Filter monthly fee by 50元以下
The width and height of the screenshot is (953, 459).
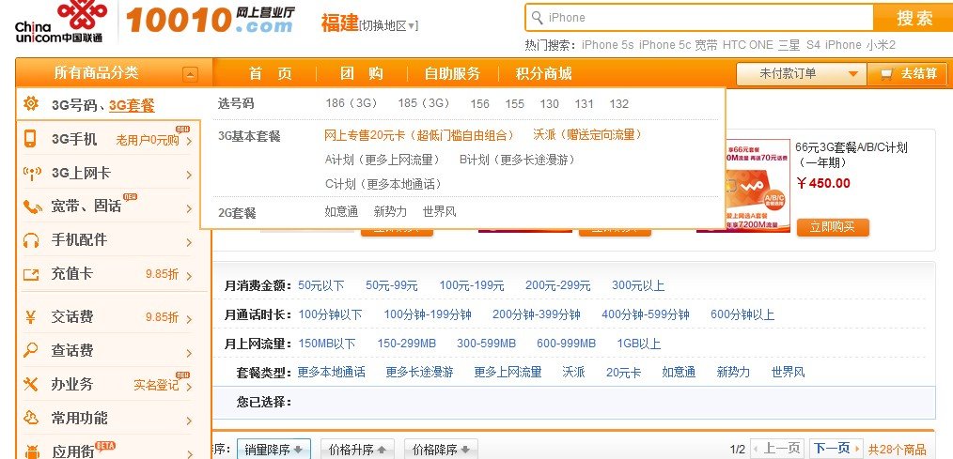pos(320,285)
